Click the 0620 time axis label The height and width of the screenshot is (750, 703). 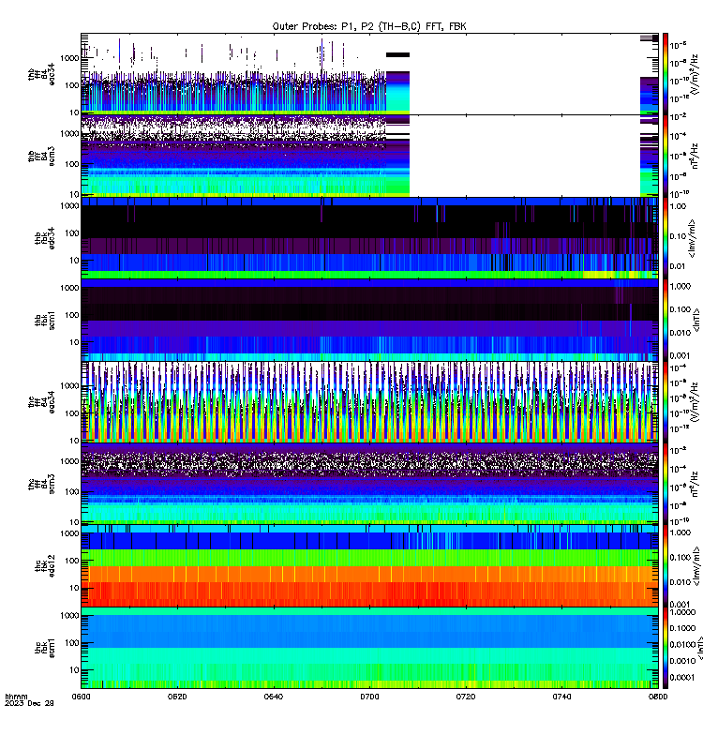tap(177, 697)
